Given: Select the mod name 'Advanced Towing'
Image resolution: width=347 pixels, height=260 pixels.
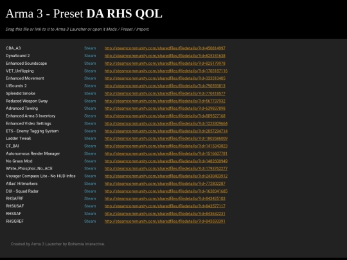Looking at the screenshot, I should click(x=22, y=108).
